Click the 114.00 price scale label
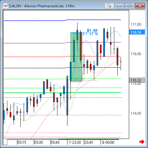The height and width of the screenshot is (148, 148). 136,113
